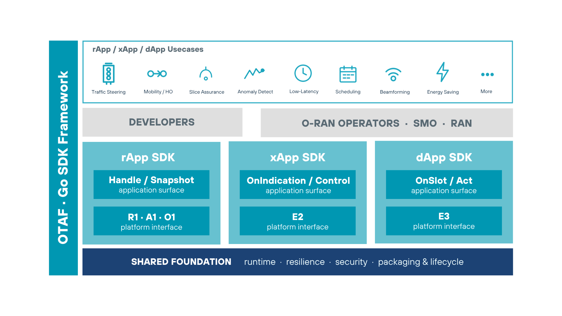The image size is (562, 316).
Task: Select the word resilience in the foundation bar
Action: pyautogui.click(x=305, y=262)
